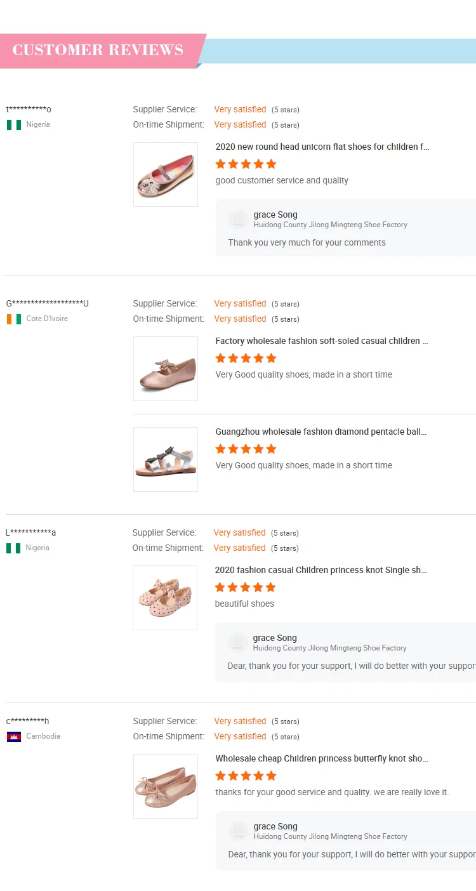The image size is (476, 891).
Task: Open the unicorn flat shoes product thumbnail
Action: pyautogui.click(x=166, y=175)
